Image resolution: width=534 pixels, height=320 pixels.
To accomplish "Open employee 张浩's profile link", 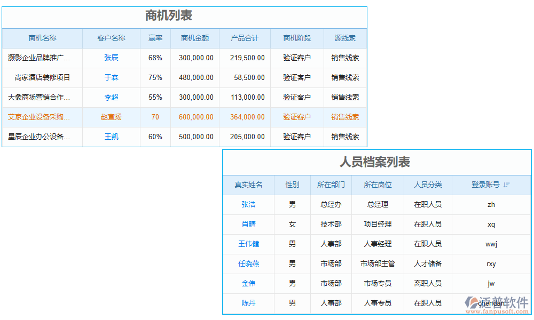I will coord(248,204).
